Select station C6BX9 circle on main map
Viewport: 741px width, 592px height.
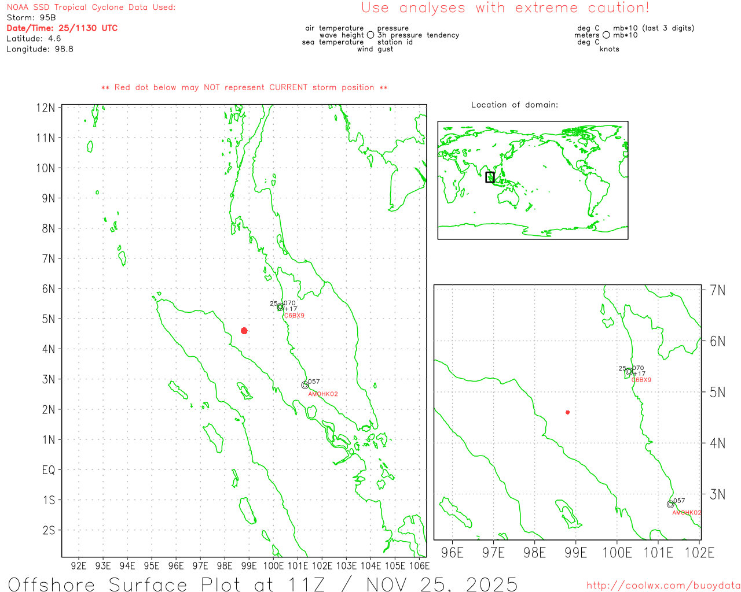[280, 307]
